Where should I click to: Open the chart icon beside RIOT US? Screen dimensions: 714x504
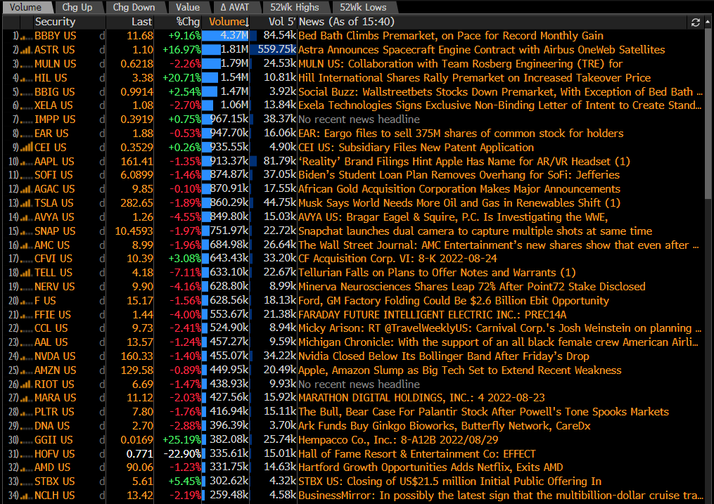pos(27,385)
